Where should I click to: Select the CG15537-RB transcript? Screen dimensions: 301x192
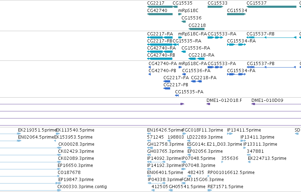click(x=271, y=37)
